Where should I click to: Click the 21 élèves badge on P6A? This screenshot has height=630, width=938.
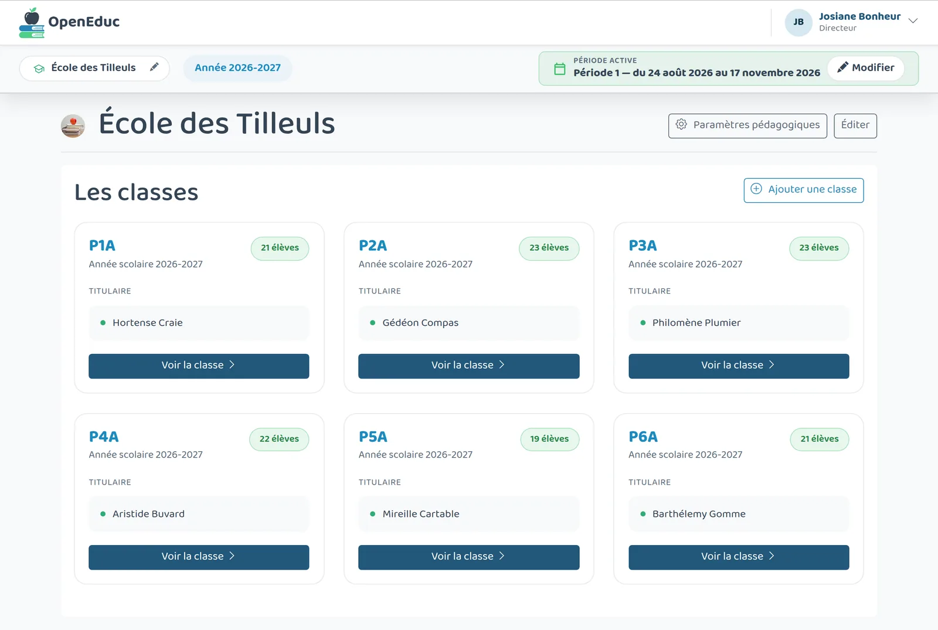820,439
